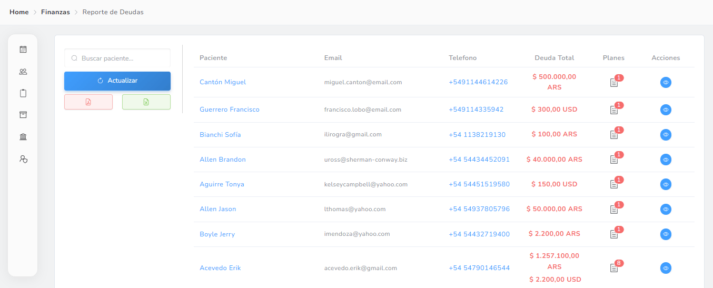Open patient Boyle Jerry

click(217, 234)
